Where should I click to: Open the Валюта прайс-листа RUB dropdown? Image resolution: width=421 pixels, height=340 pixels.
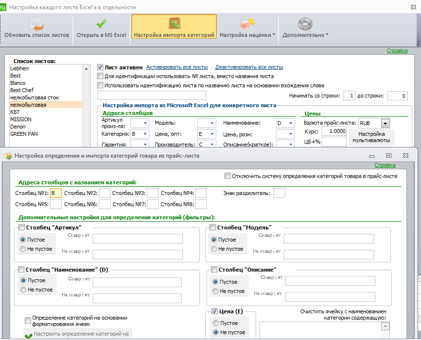tap(385, 124)
